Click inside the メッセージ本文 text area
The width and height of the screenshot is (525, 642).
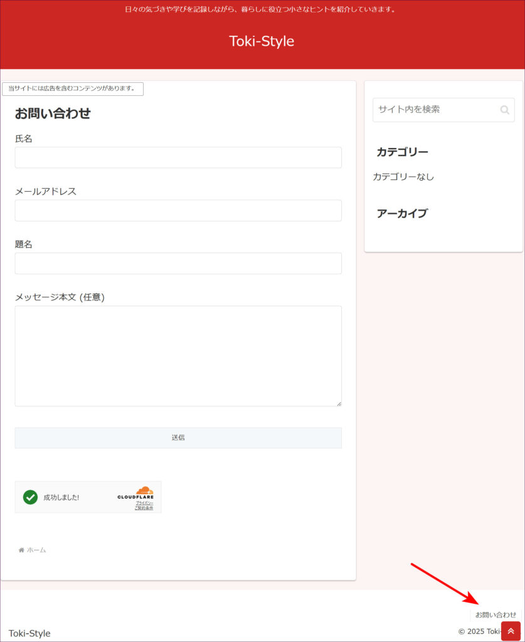(x=178, y=355)
